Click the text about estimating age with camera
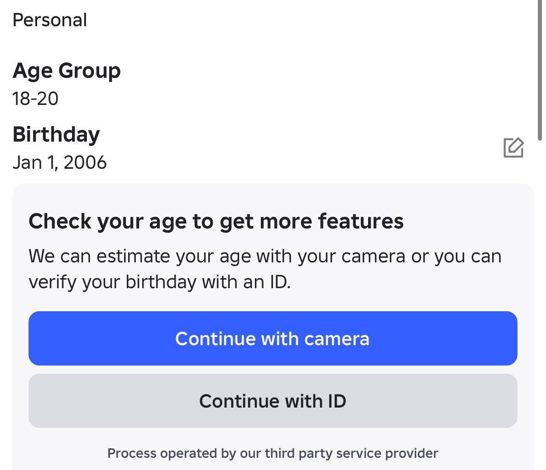 (x=265, y=256)
